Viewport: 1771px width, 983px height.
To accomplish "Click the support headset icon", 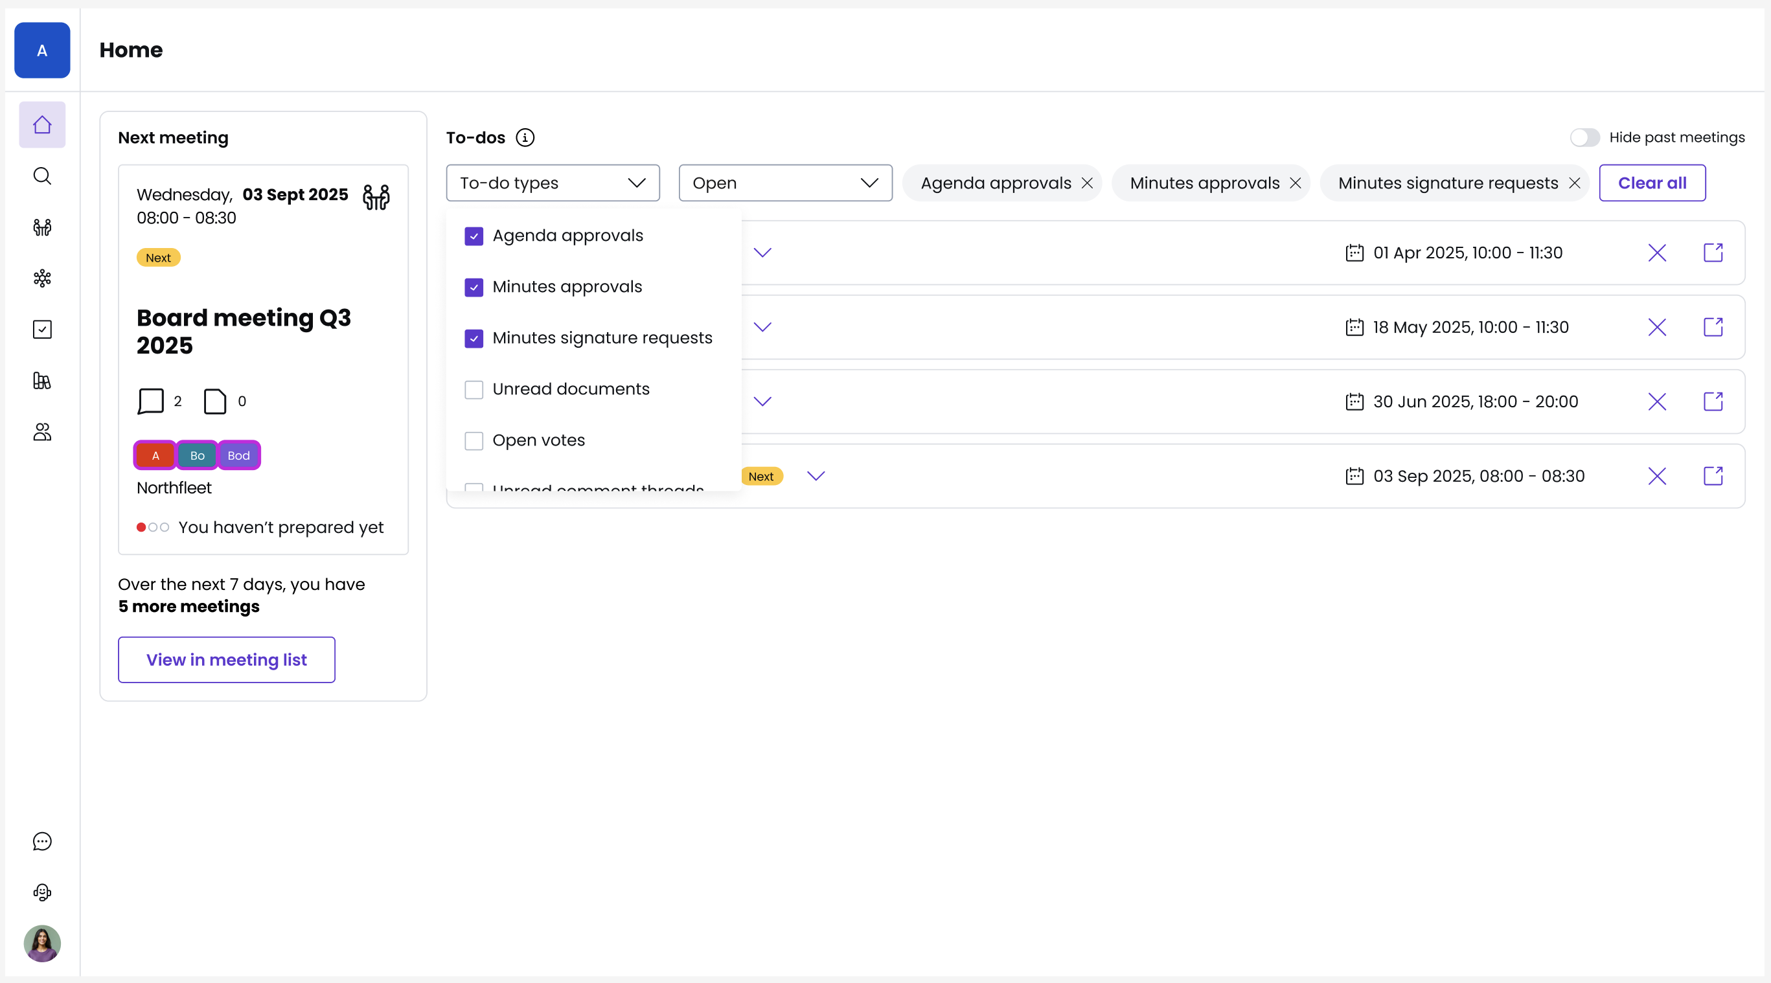I will click(42, 892).
